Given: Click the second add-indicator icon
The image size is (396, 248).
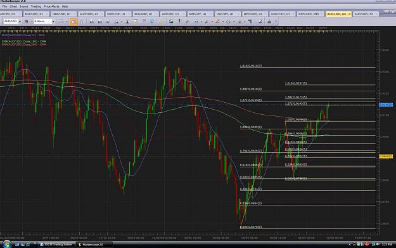Looking at the screenshot, I should (x=99, y=22).
